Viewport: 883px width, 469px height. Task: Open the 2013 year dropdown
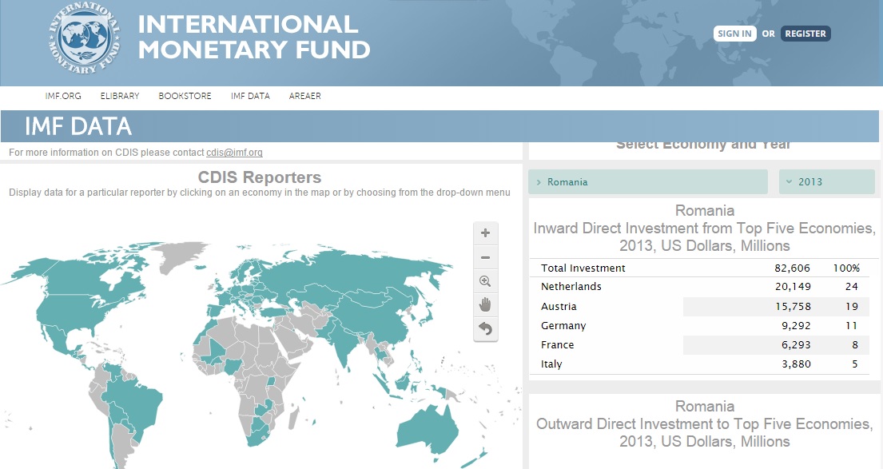tap(826, 182)
